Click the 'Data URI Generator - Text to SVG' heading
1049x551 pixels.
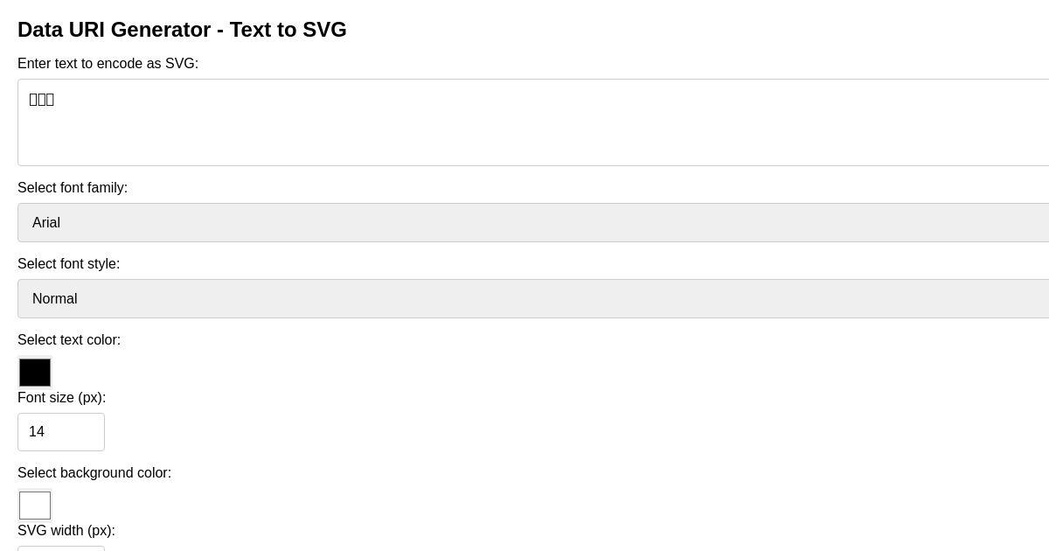tap(182, 29)
